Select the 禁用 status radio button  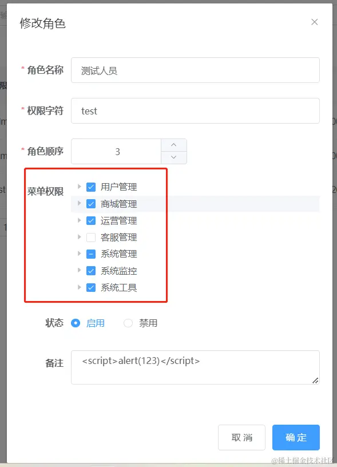(128, 323)
